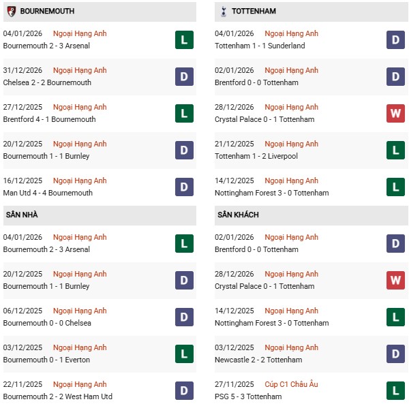Click the L badge for Bournemouth 0-1 Everton
Screen dimensions: 409x406
pos(184,354)
